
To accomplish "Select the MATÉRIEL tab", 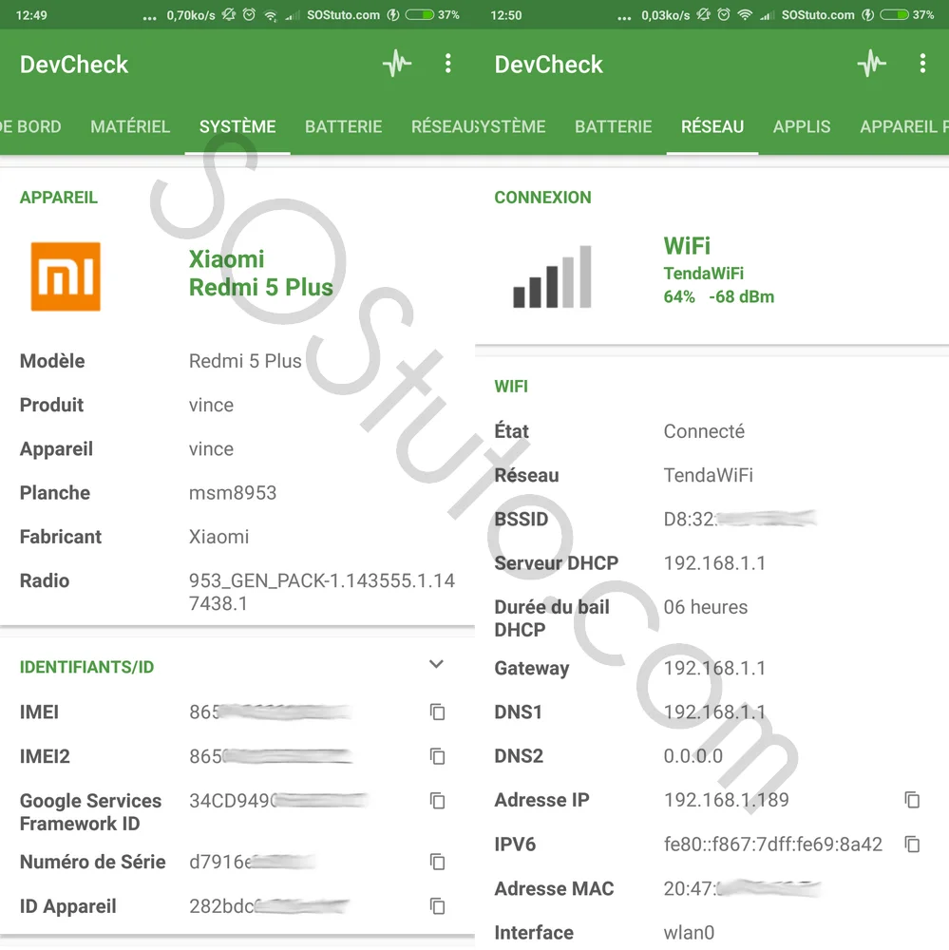I will (129, 126).
